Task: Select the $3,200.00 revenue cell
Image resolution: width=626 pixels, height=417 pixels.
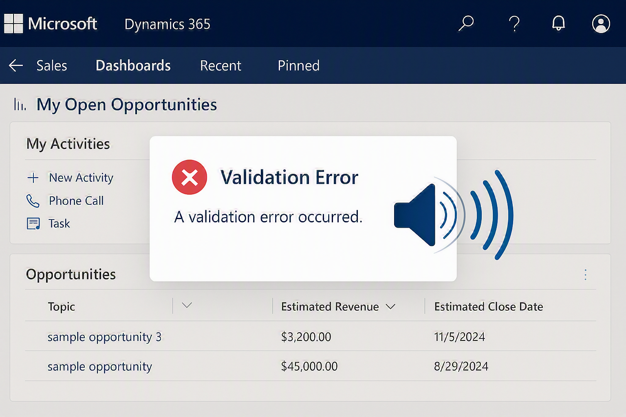Action: pyautogui.click(x=306, y=337)
